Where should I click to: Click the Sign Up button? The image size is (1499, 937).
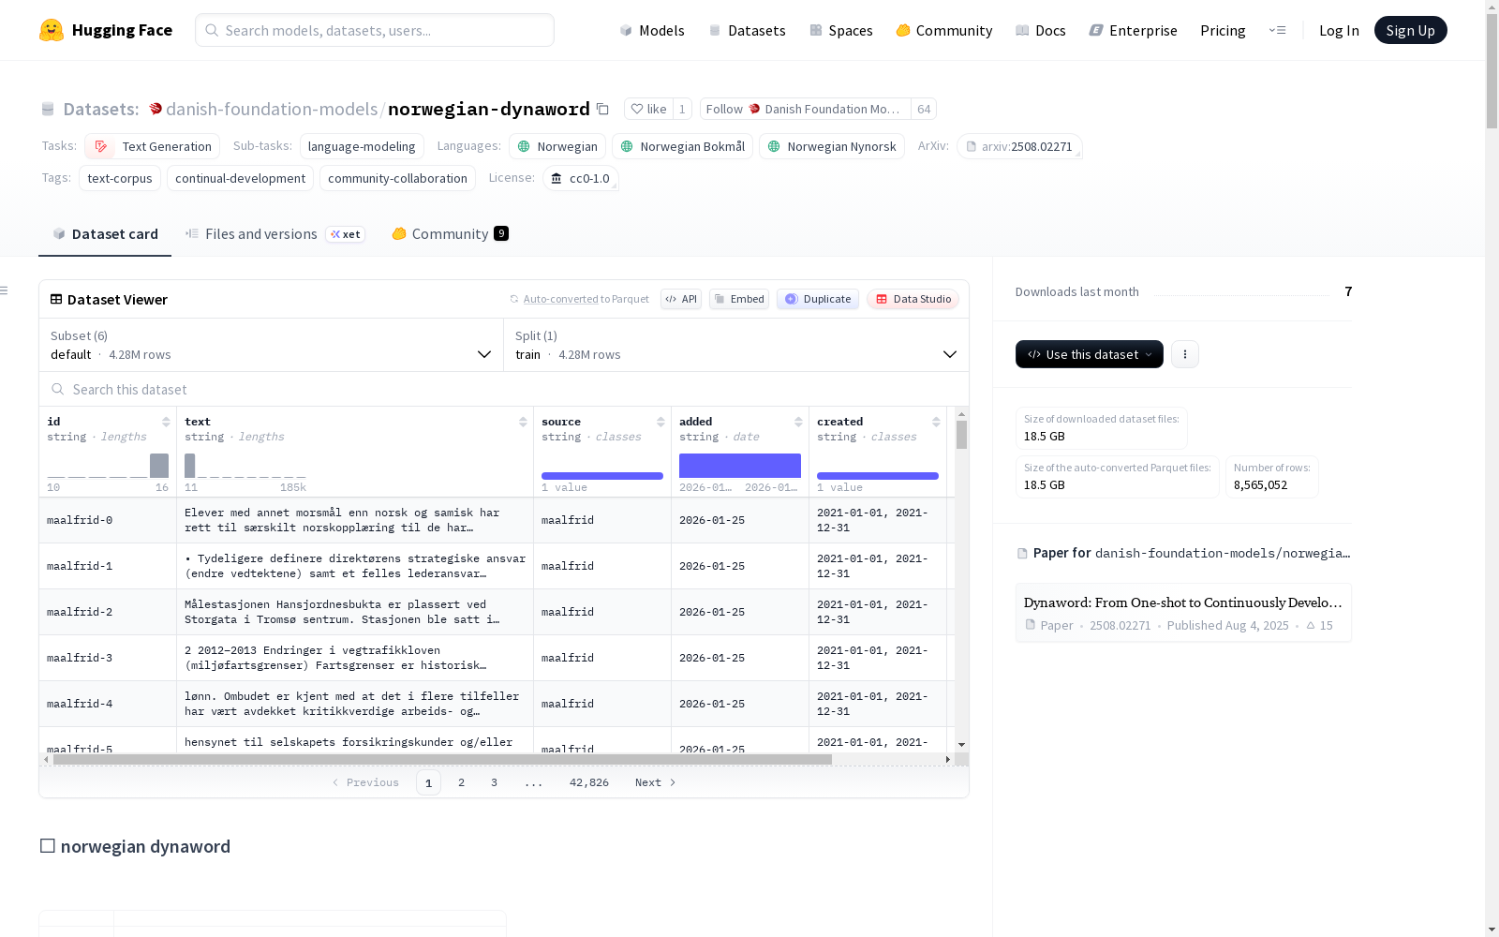(x=1411, y=30)
